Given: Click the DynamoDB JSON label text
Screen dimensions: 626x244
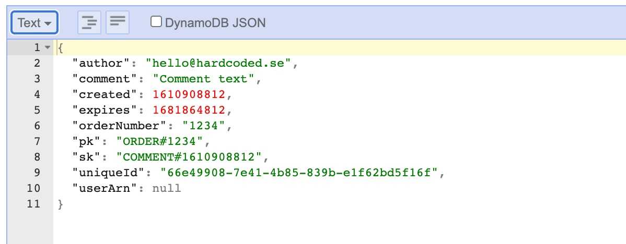Looking at the screenshot, I should click(x=215, y=23).
